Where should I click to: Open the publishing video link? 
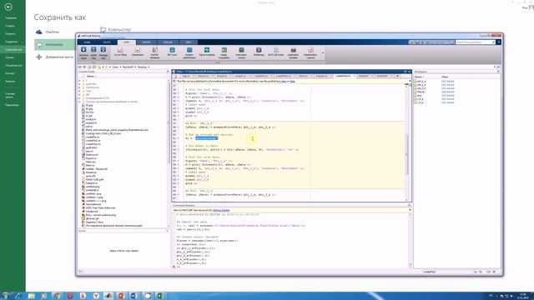(x=284, y=82)
